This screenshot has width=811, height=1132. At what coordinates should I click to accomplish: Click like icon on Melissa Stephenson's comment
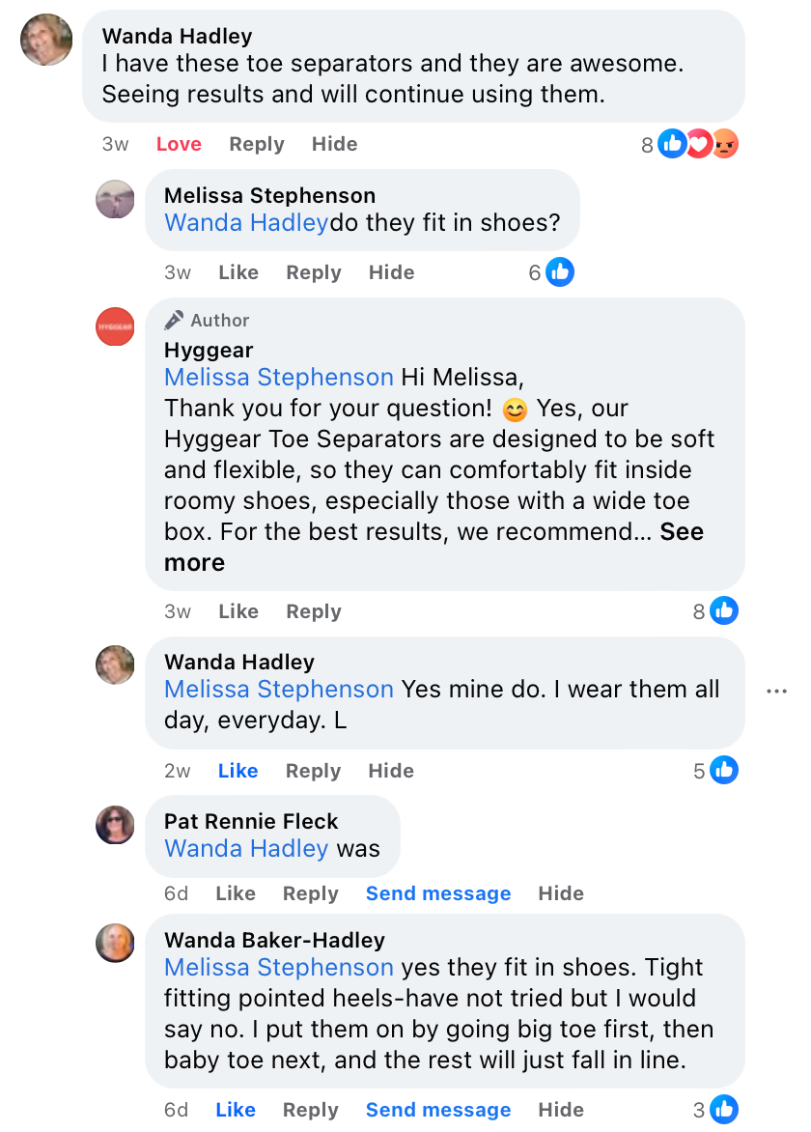coord(560,272)
